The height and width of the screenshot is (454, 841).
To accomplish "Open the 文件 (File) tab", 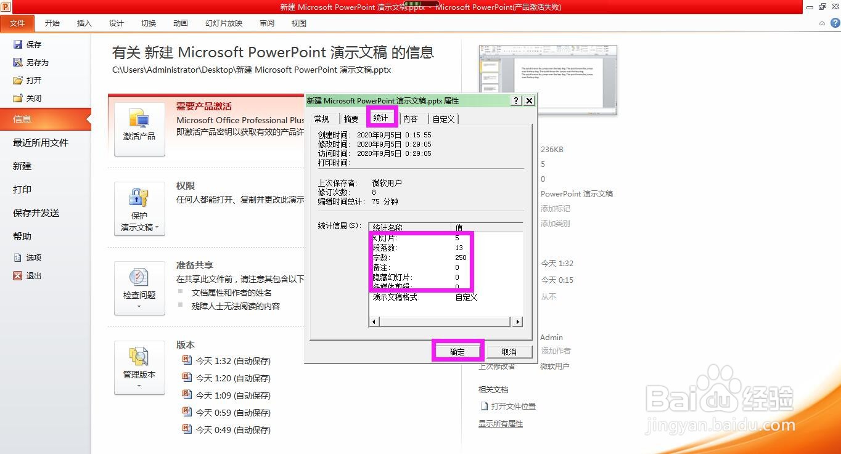I will click(x=17, y=23).
